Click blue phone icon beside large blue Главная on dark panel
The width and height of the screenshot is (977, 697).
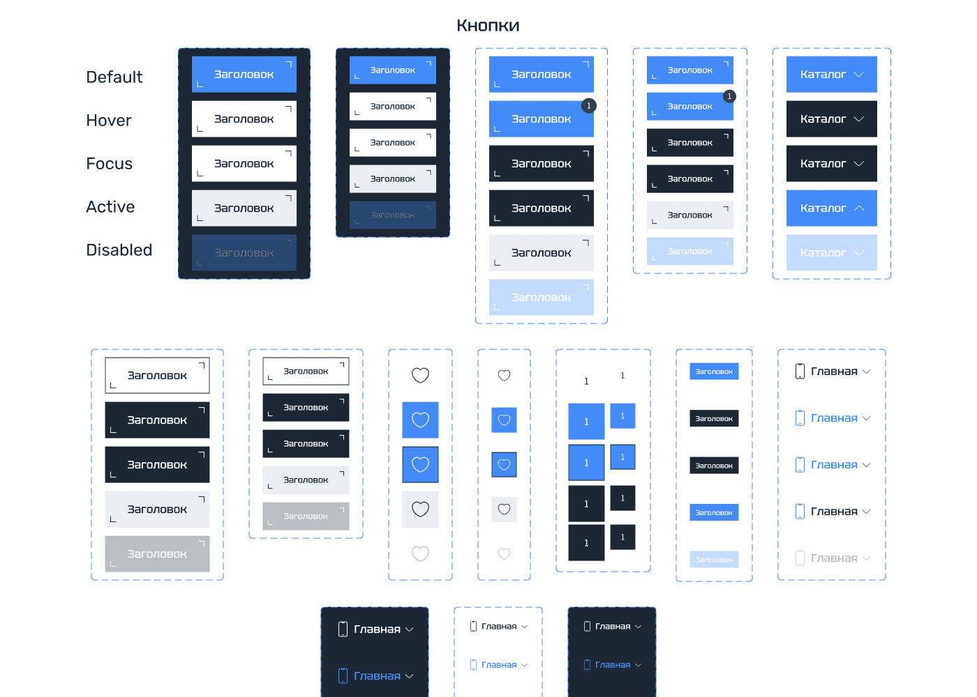pos(343,675)
